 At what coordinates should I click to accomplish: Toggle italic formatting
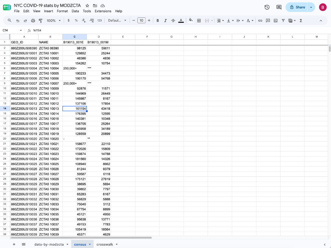coord(165,20)
